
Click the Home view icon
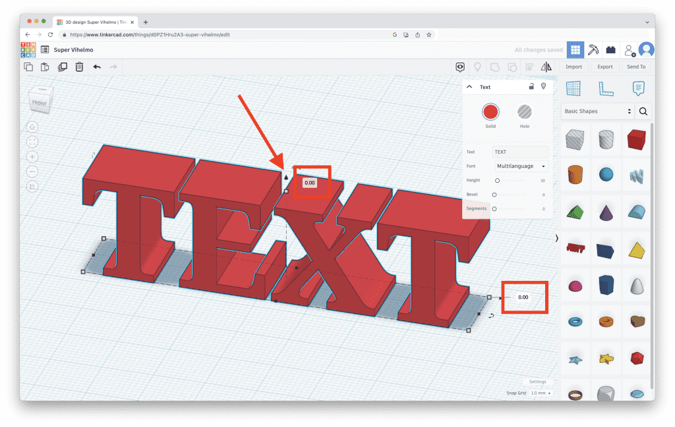[x=32, y=127]
